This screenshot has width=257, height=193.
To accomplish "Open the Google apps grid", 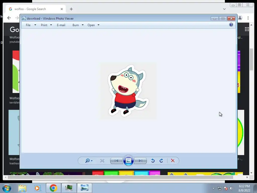I will [247, 29].
